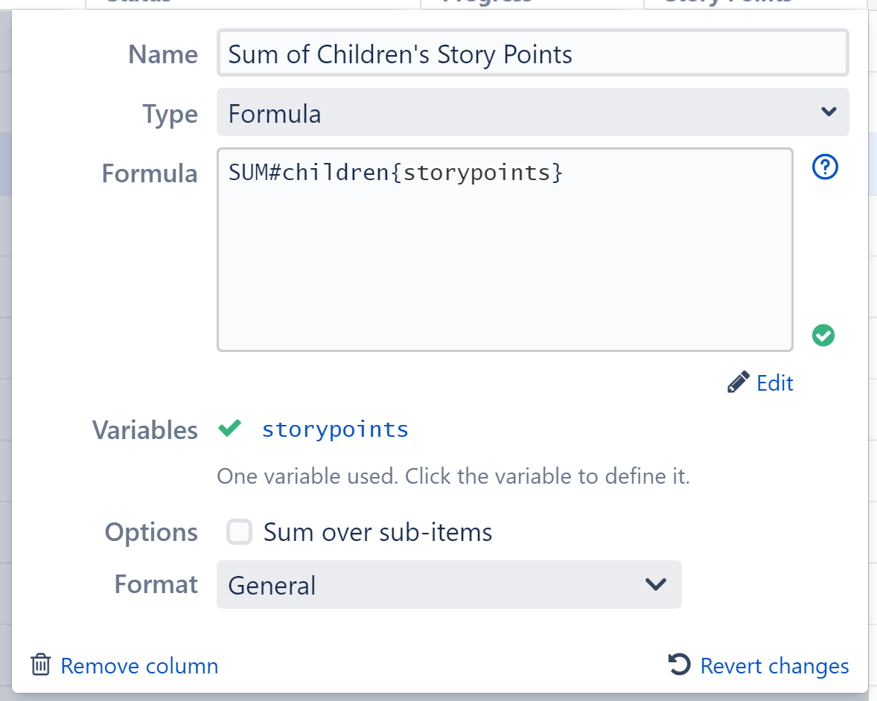Viewport: 877px width, 701px height.
Task: Open the formula help question mark icon
Action: pyautogui.click(x=824, y=167)
